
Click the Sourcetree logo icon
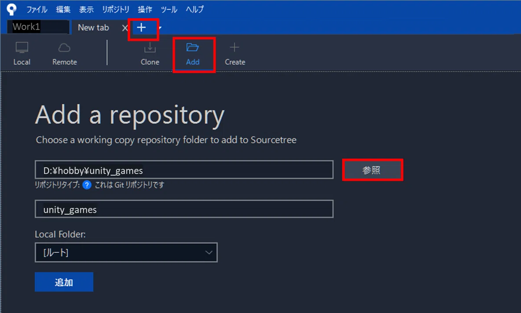[x=12, y=9]
